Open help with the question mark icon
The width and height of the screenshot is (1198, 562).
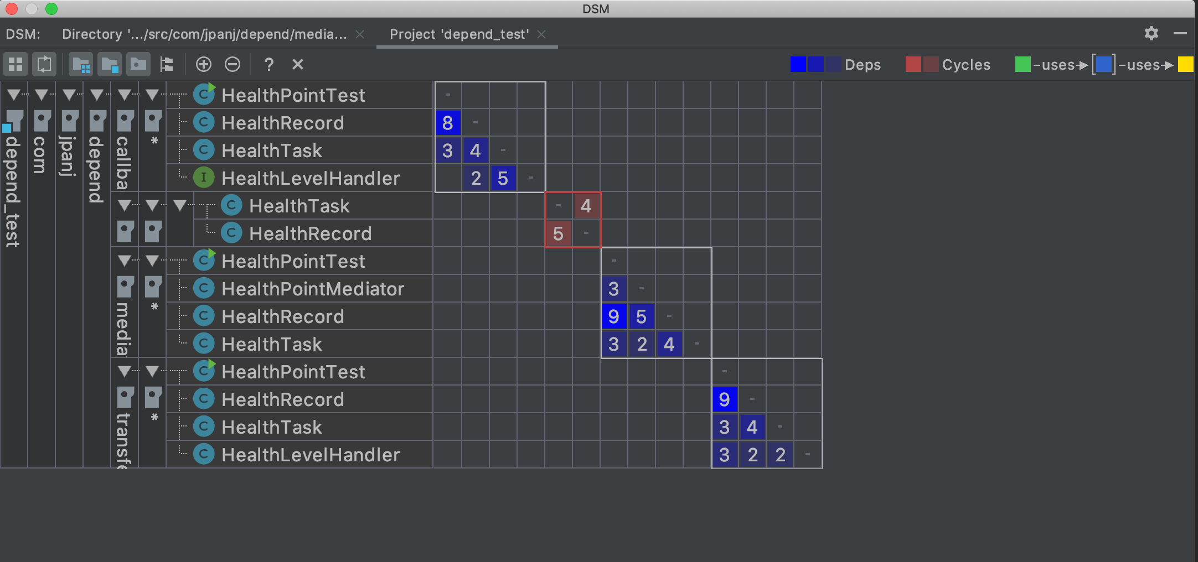pos(269,64)
